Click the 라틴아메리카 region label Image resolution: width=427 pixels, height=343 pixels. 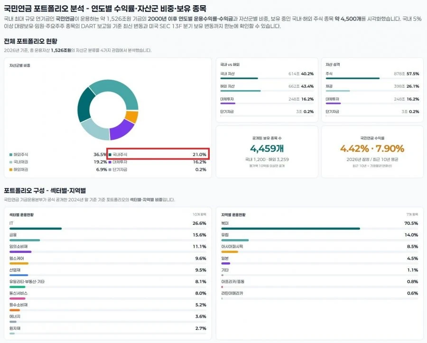[232, 294]
